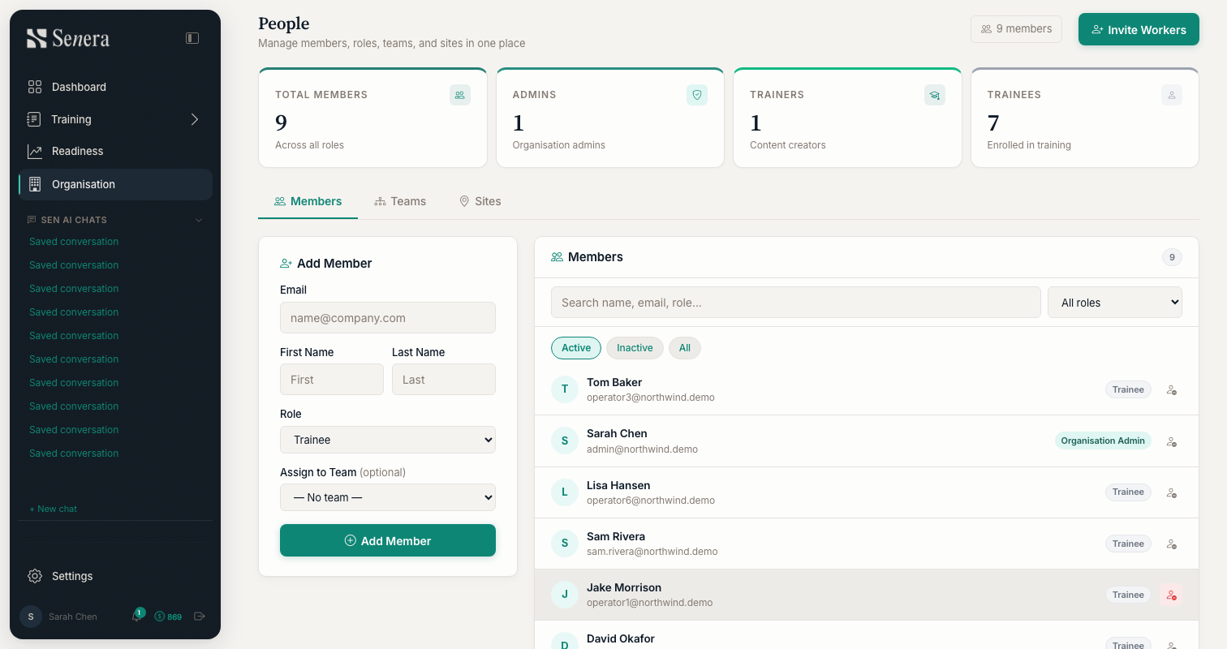Click sam.rivera@northwind.demo email
Viewport: 1227px width, 649px height.
coord(652,552)
